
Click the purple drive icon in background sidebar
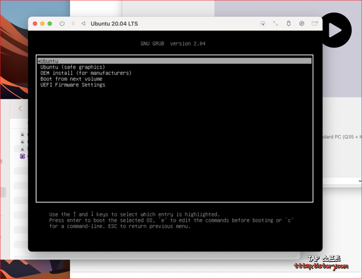tap(22, 156)
